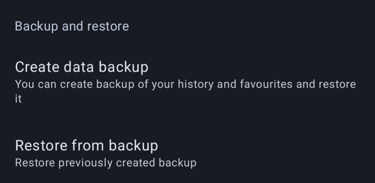This screenshot has height=183, width=375.
Task: Click the word "it" under Create data backup
Action: pos(18,99)
